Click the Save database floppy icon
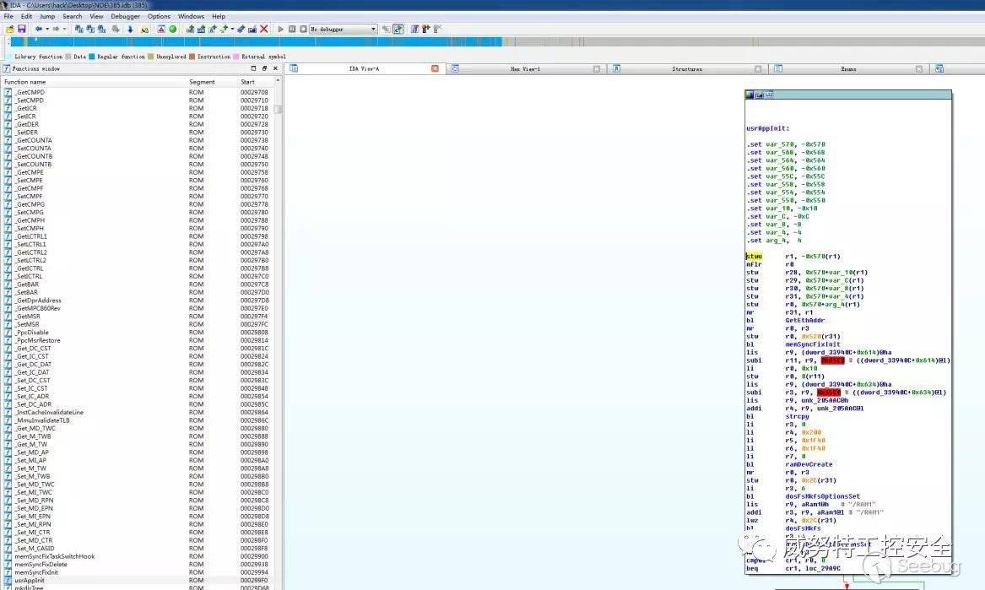 22,29
